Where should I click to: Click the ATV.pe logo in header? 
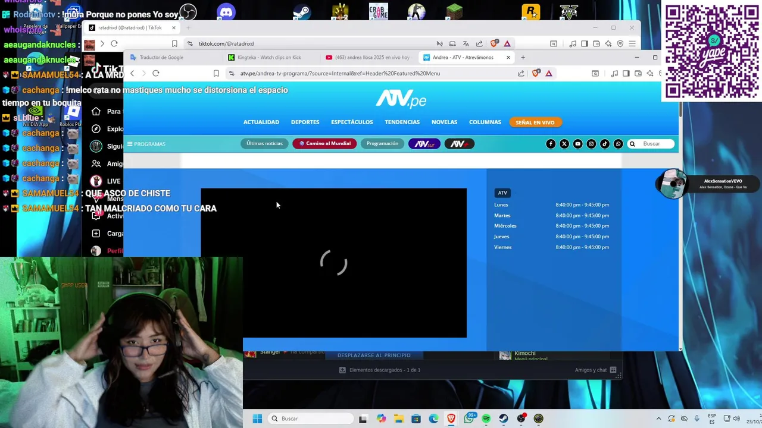coord(401,99)
